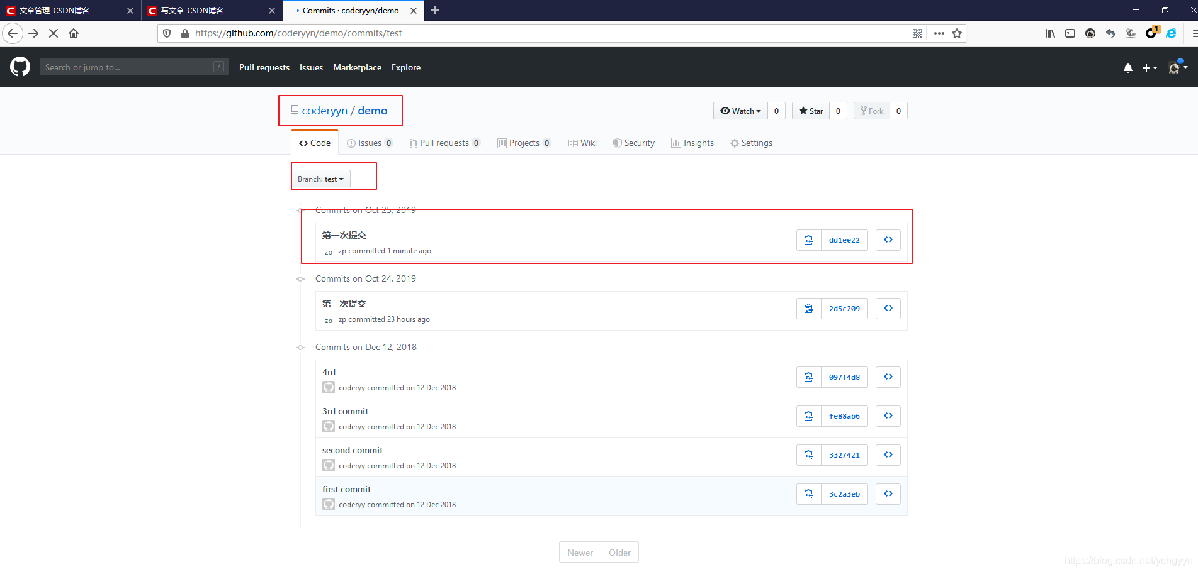This screenshot has height=572, width=1198.
Task: Open the Firefox hamburger menu
Action: pos(1194,33)
